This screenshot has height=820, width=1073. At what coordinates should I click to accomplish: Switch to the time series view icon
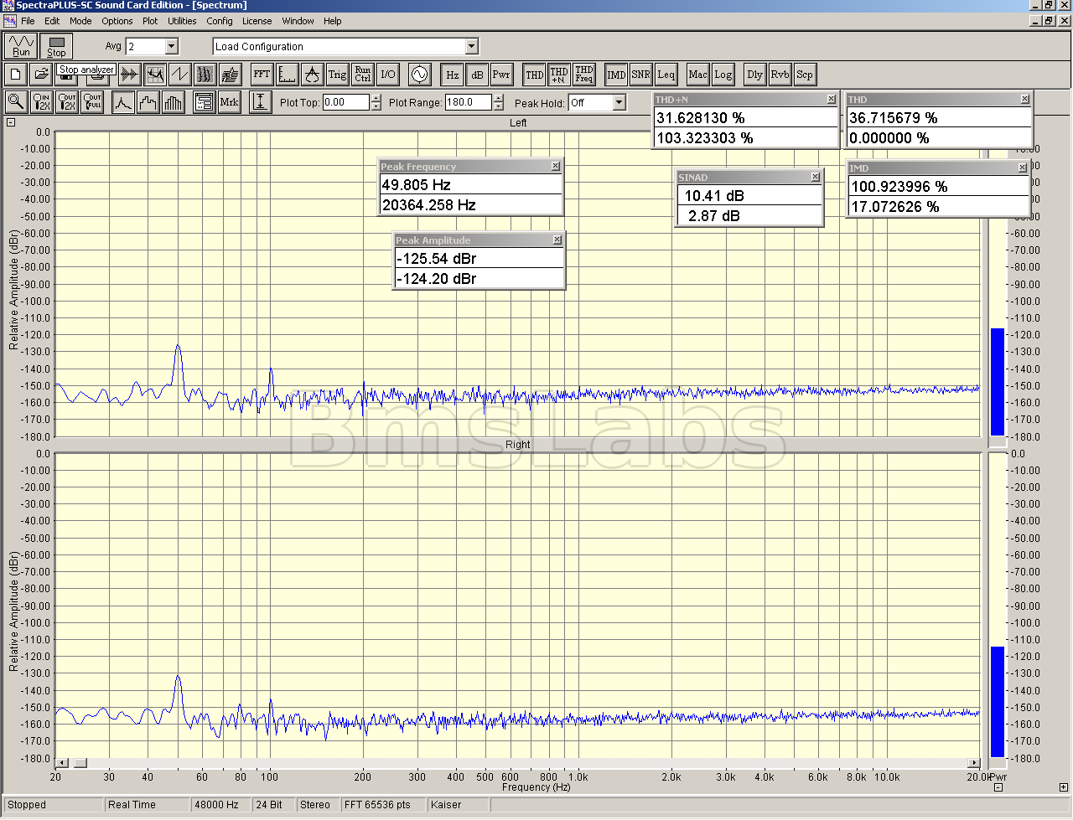pyautogui.click(x=129, y=75)
